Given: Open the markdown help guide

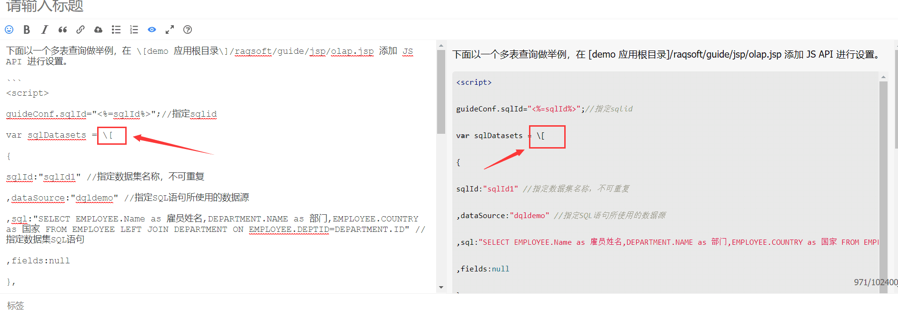Looking at the screenshot, I should 188,30.
